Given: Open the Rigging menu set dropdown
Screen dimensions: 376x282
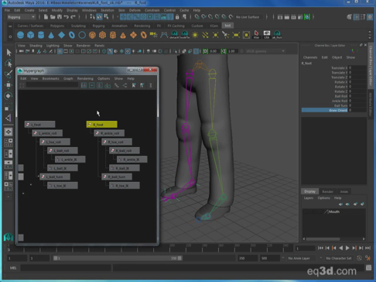Looking at the screenshot, I should 21,17.
